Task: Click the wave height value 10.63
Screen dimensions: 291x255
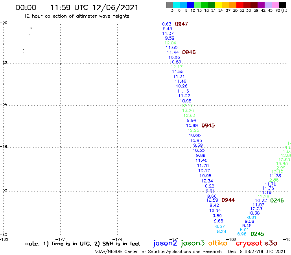Action: tap(166, 24)
